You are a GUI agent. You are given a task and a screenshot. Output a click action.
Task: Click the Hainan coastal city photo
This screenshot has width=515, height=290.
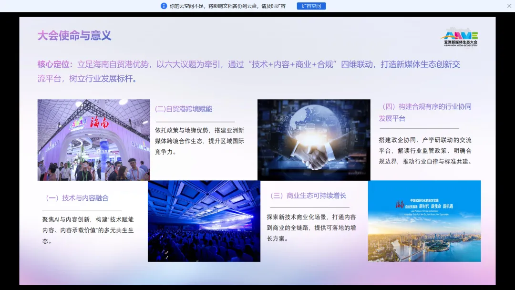[424, 221]
